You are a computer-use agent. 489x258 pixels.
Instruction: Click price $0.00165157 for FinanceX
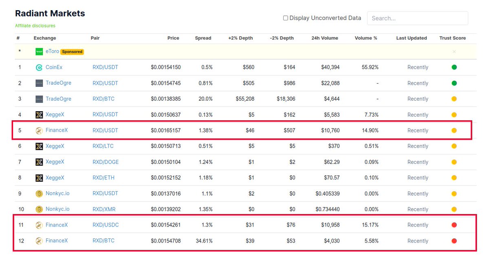[166, 130]
